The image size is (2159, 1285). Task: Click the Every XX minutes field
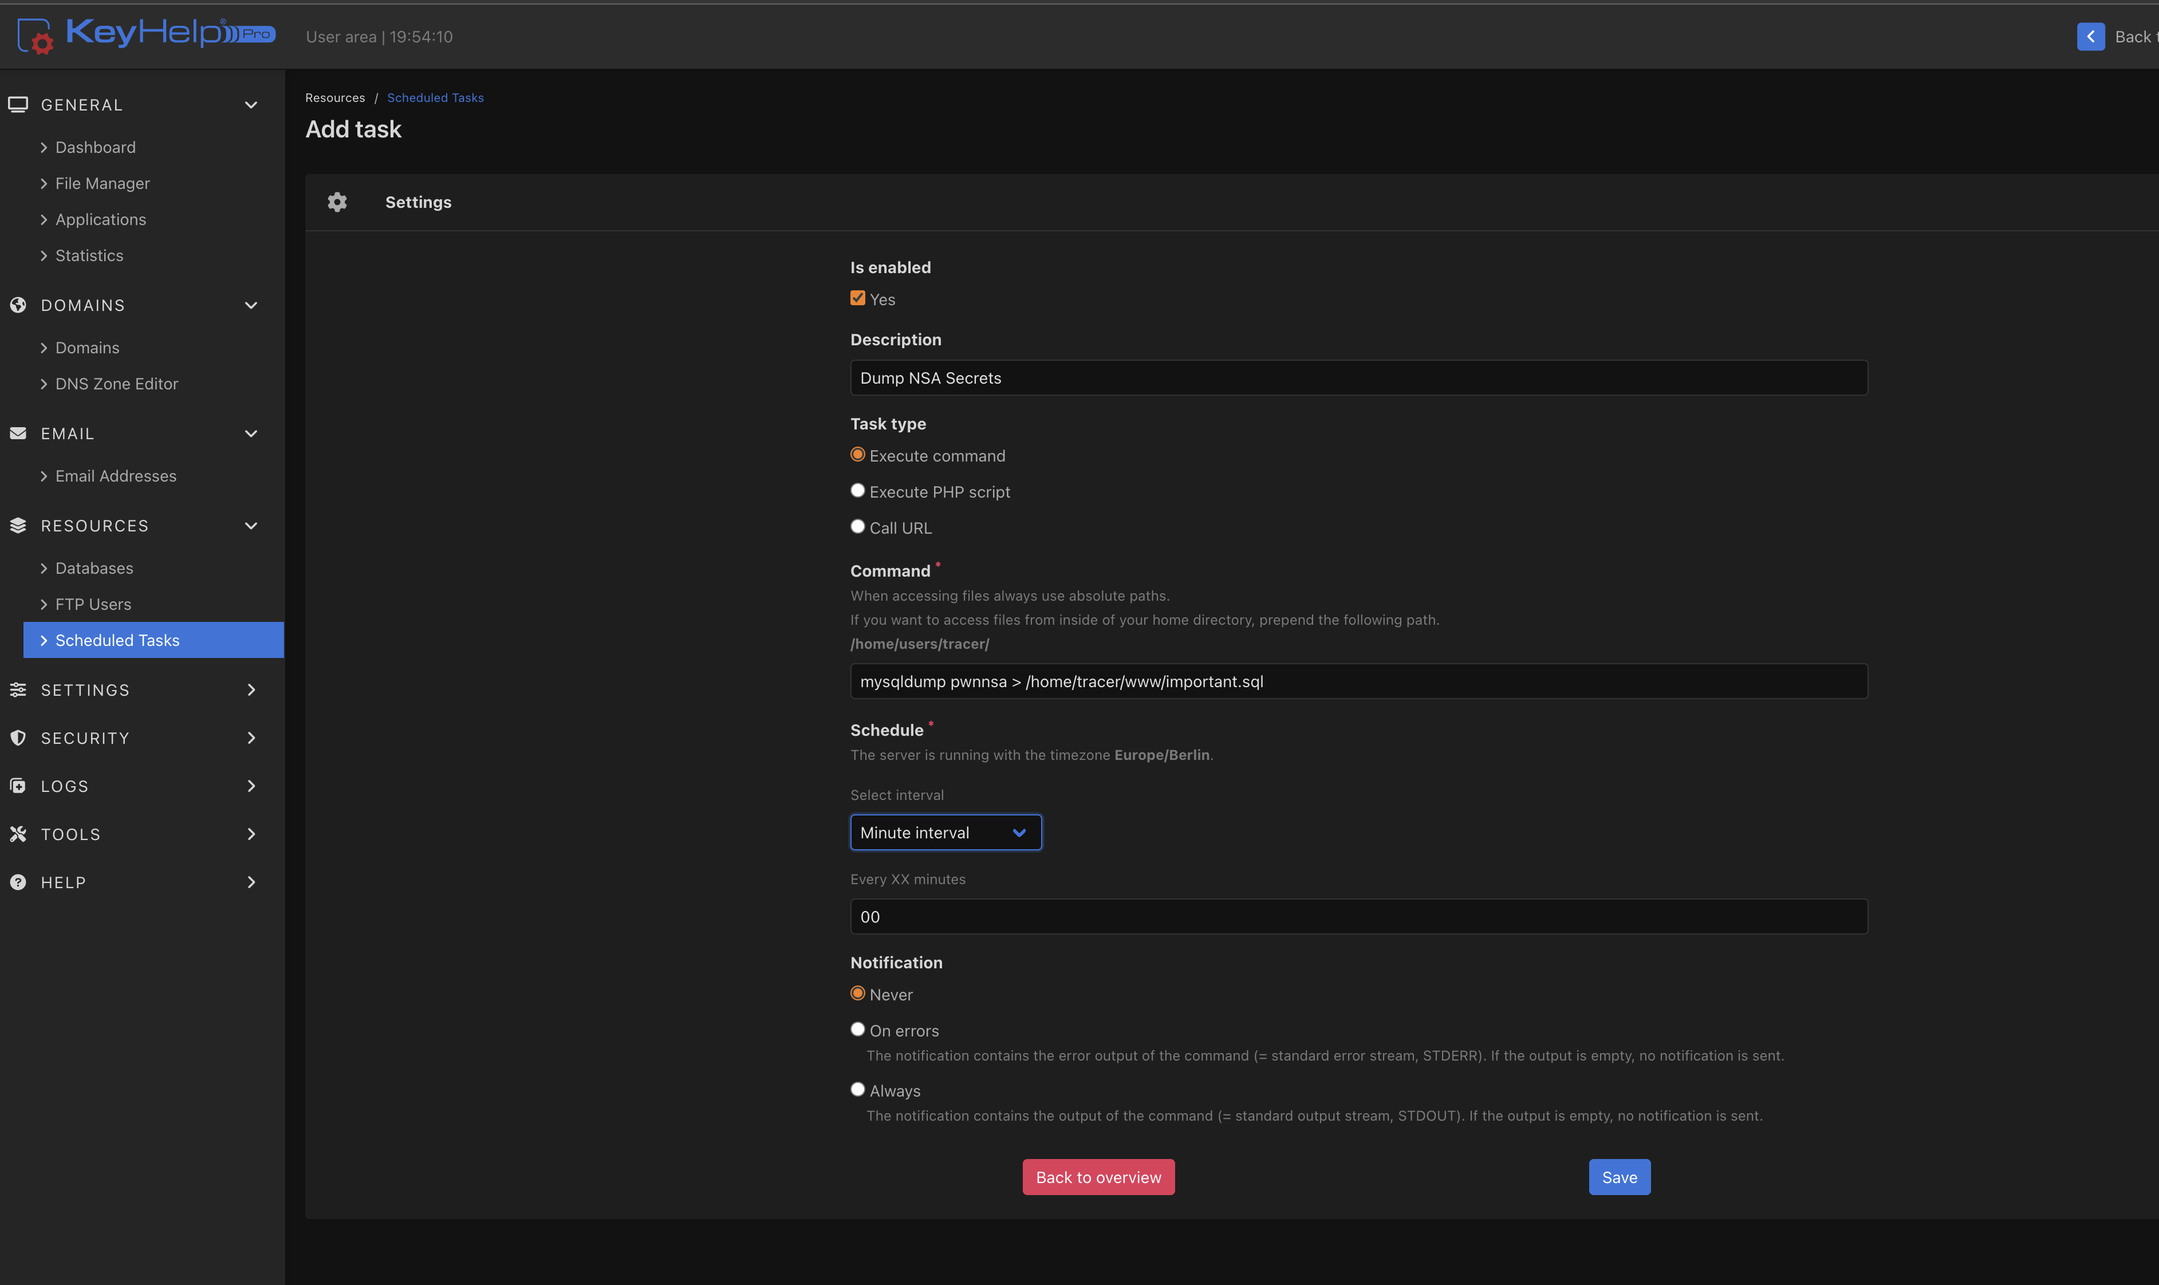coord(1358,916)
